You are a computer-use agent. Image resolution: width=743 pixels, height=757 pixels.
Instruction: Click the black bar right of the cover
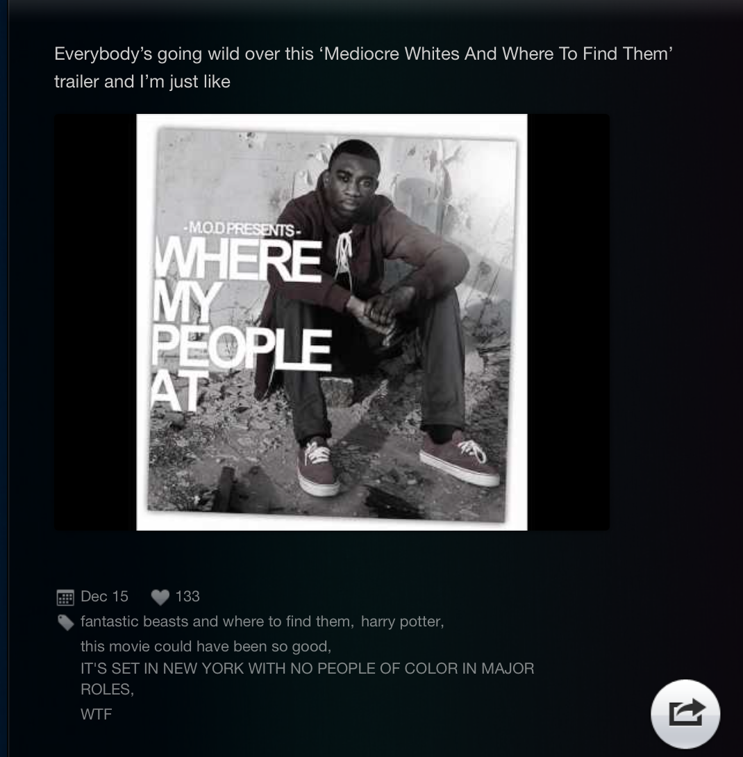coord(568,322)
